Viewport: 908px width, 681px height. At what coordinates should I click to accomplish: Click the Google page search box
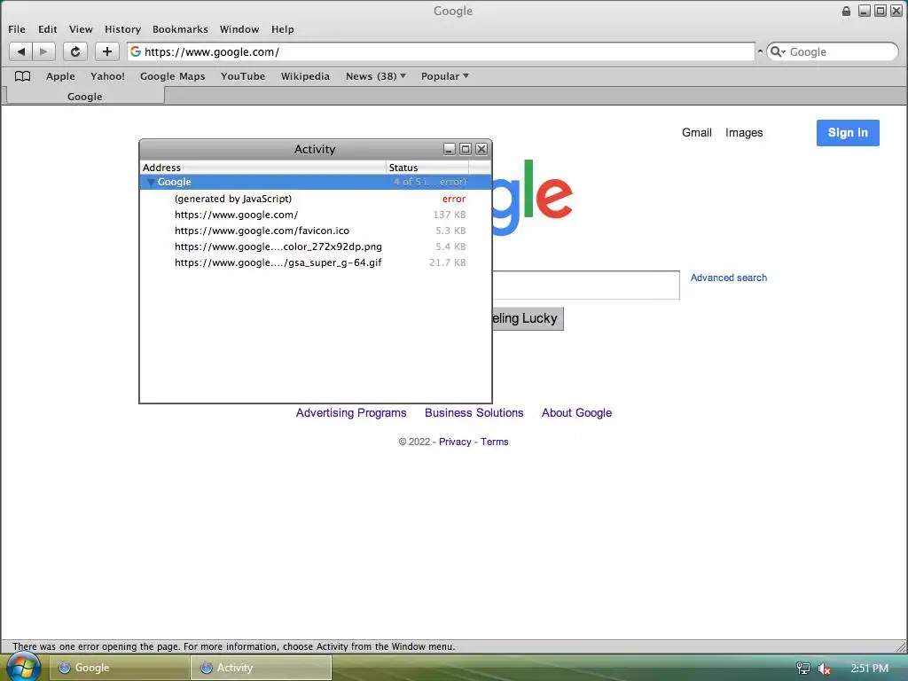[586, 285]
